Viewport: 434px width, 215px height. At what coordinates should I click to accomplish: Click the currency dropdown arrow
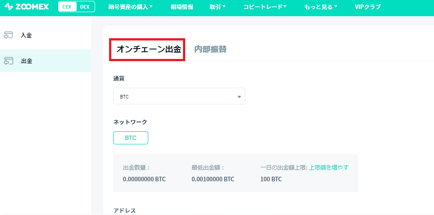coord(239,97)
